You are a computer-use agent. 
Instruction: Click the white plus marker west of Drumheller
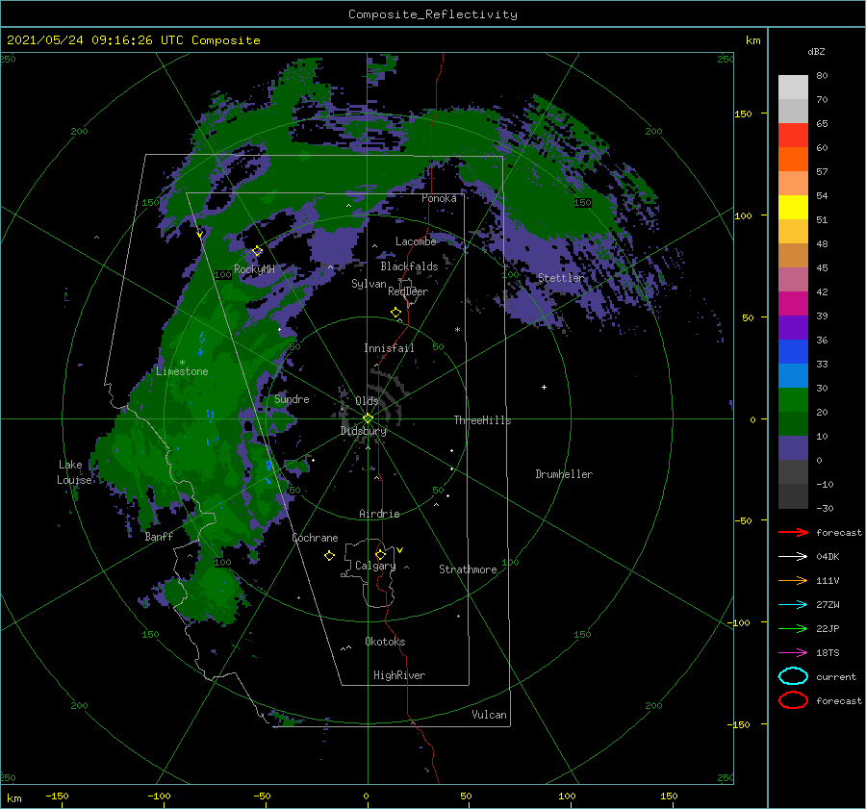tap(544, 387)
